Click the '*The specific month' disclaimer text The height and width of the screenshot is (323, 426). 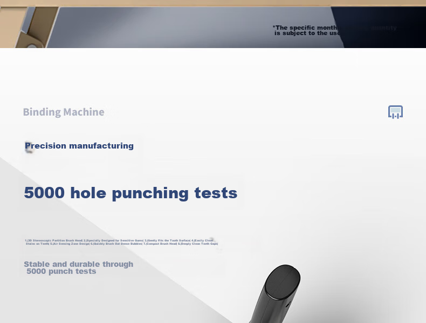point(335,30)
